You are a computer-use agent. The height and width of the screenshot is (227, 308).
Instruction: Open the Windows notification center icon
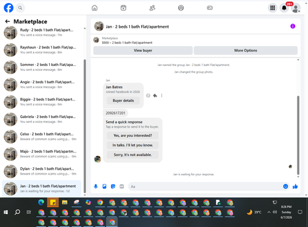pos(300,212)
